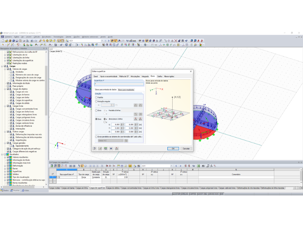Toggle the Peso próprio checkbox
Viewport: 303px width, 227px height.
point(8,86)
